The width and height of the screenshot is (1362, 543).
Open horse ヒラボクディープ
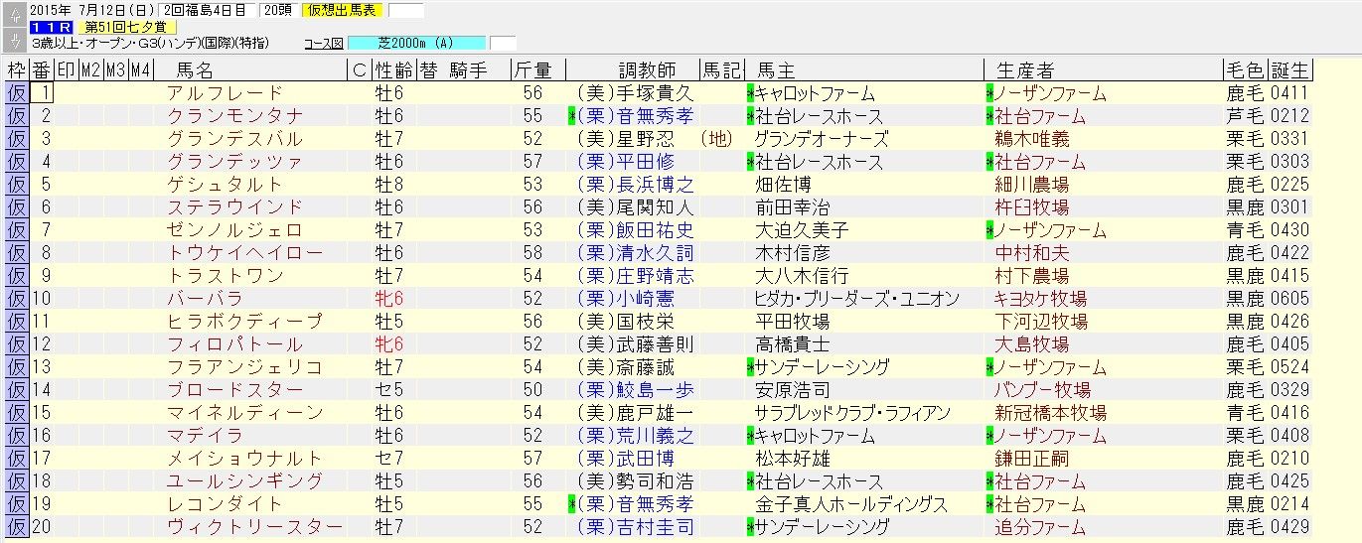(244, 322)
